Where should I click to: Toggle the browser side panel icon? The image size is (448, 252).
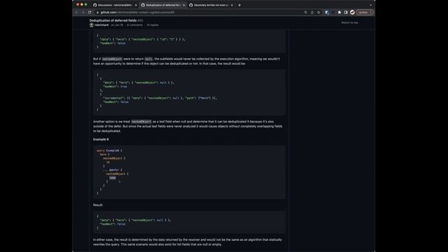tap(346, 13)
